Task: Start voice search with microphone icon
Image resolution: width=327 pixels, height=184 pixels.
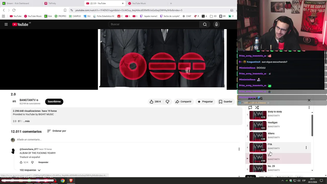Action: point(216,24)
